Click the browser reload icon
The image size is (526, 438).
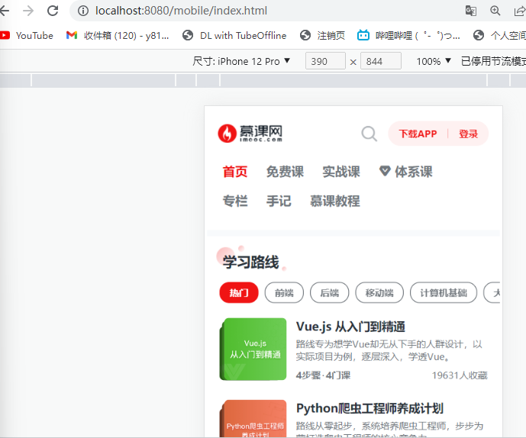click(53, 11)
